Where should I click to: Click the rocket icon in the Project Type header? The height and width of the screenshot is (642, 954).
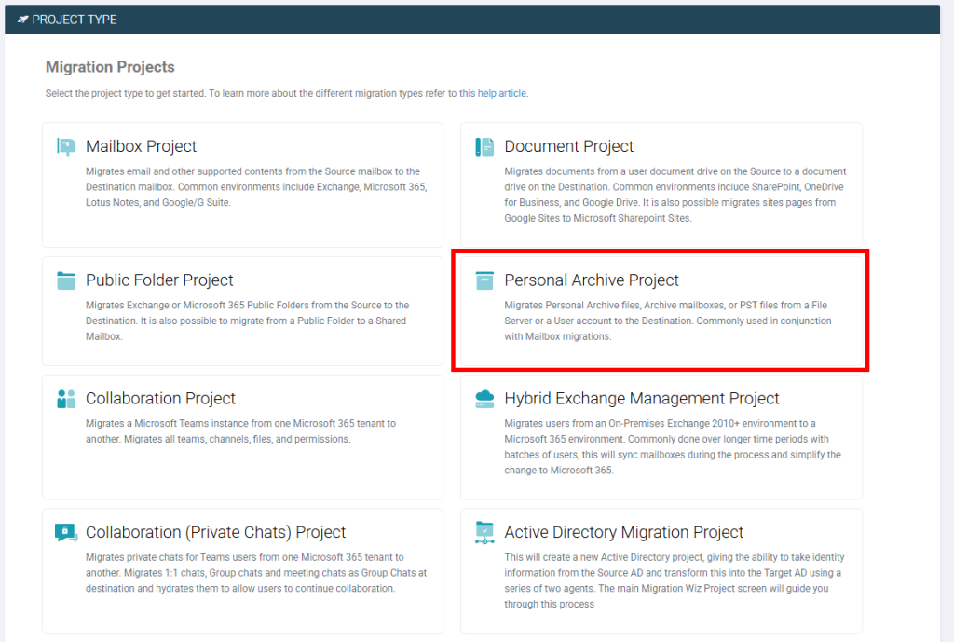coord(23,20)
